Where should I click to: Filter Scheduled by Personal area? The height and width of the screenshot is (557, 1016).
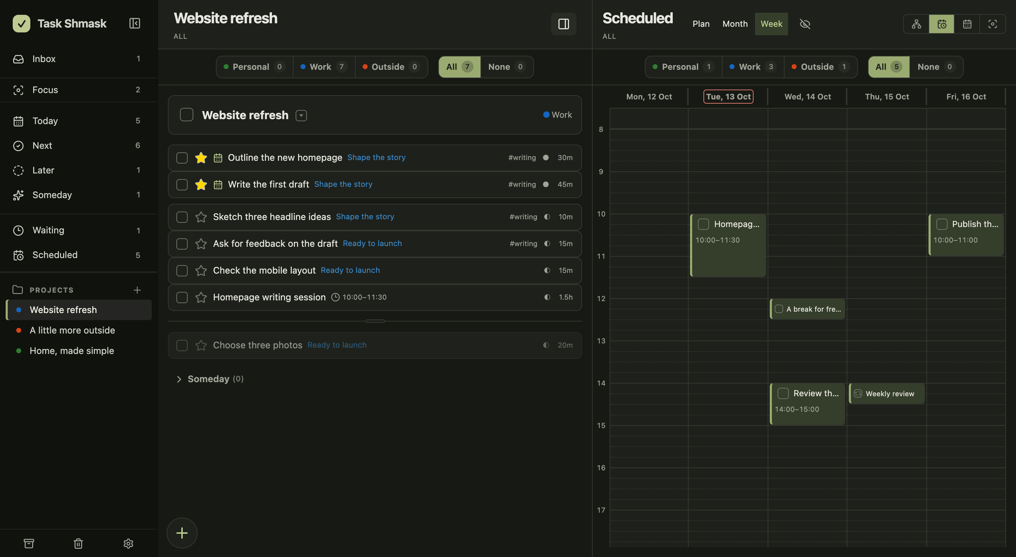point(684,67)
